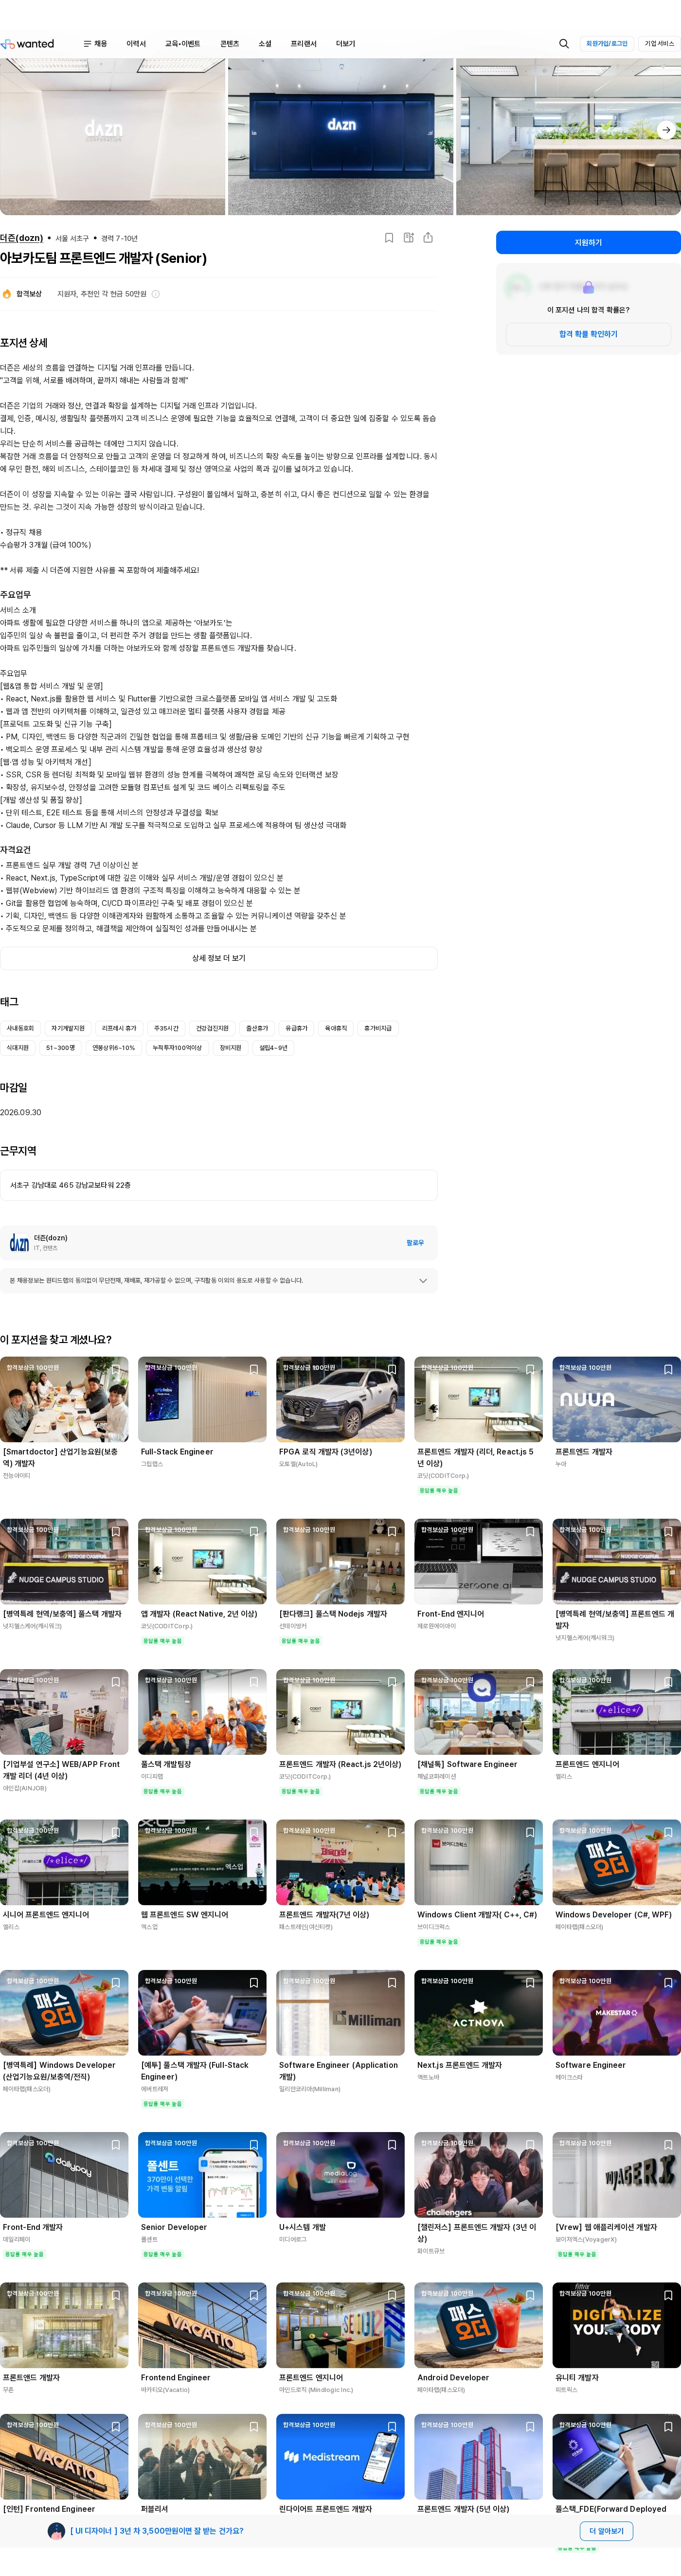Bookmark the Senior Developer 폴센트 card
This screenshot has height=2576, width=681.
click(254, 2144)
